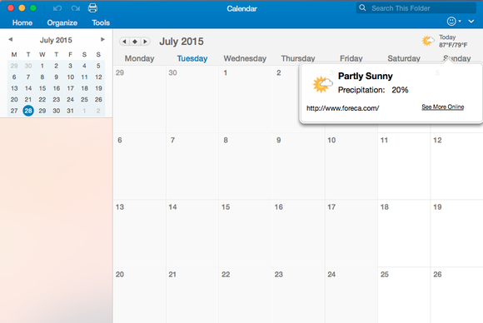Screen dimensions: 483x323
Task: Select day 12 in mini calendar
Action: [x=98, y=77]
